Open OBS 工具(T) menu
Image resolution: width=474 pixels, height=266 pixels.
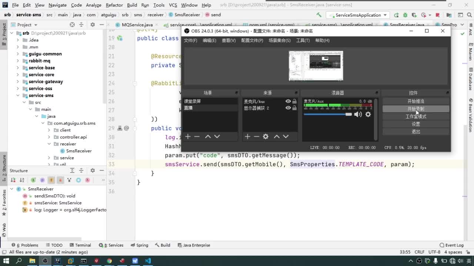pyautogui.click(x=303, y=40)
